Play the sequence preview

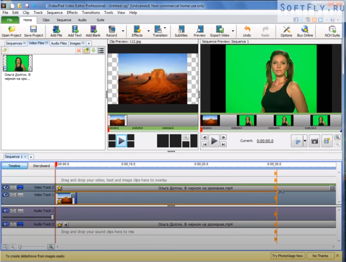pyautogui.click(x=214, y=141)
